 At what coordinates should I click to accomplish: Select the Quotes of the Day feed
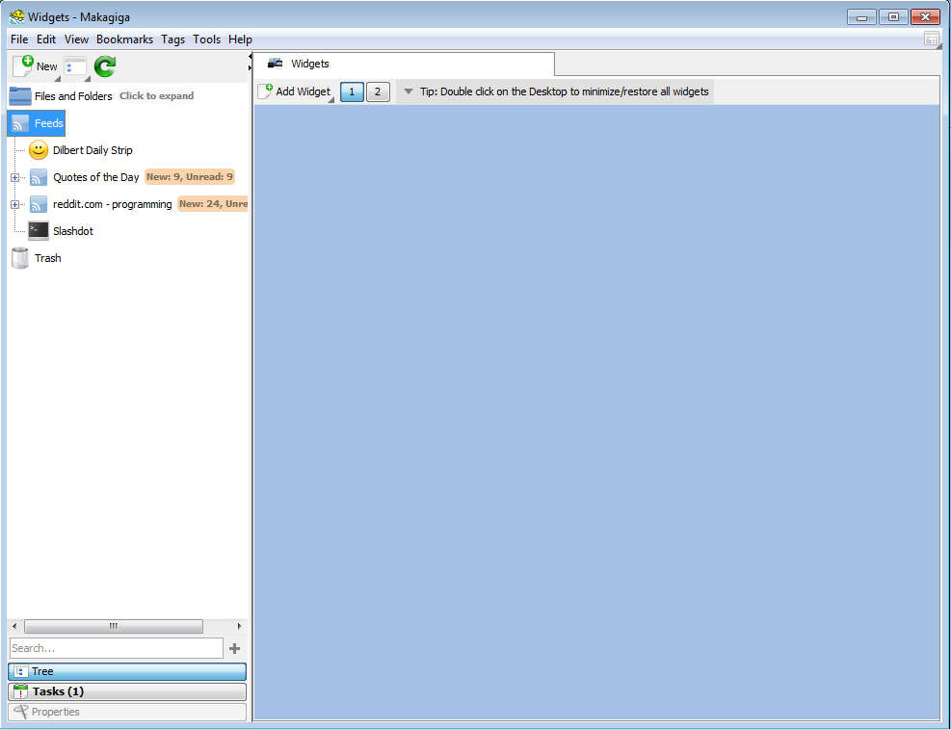(x=95, y=177)
